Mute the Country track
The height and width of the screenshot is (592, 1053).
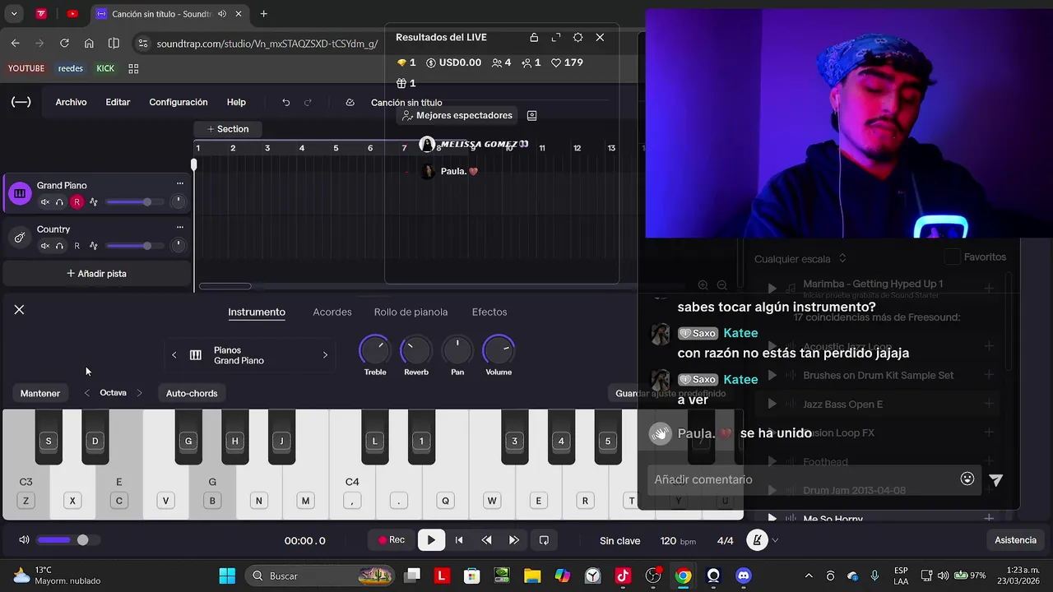pyautogui.click(x=45, y=246)
